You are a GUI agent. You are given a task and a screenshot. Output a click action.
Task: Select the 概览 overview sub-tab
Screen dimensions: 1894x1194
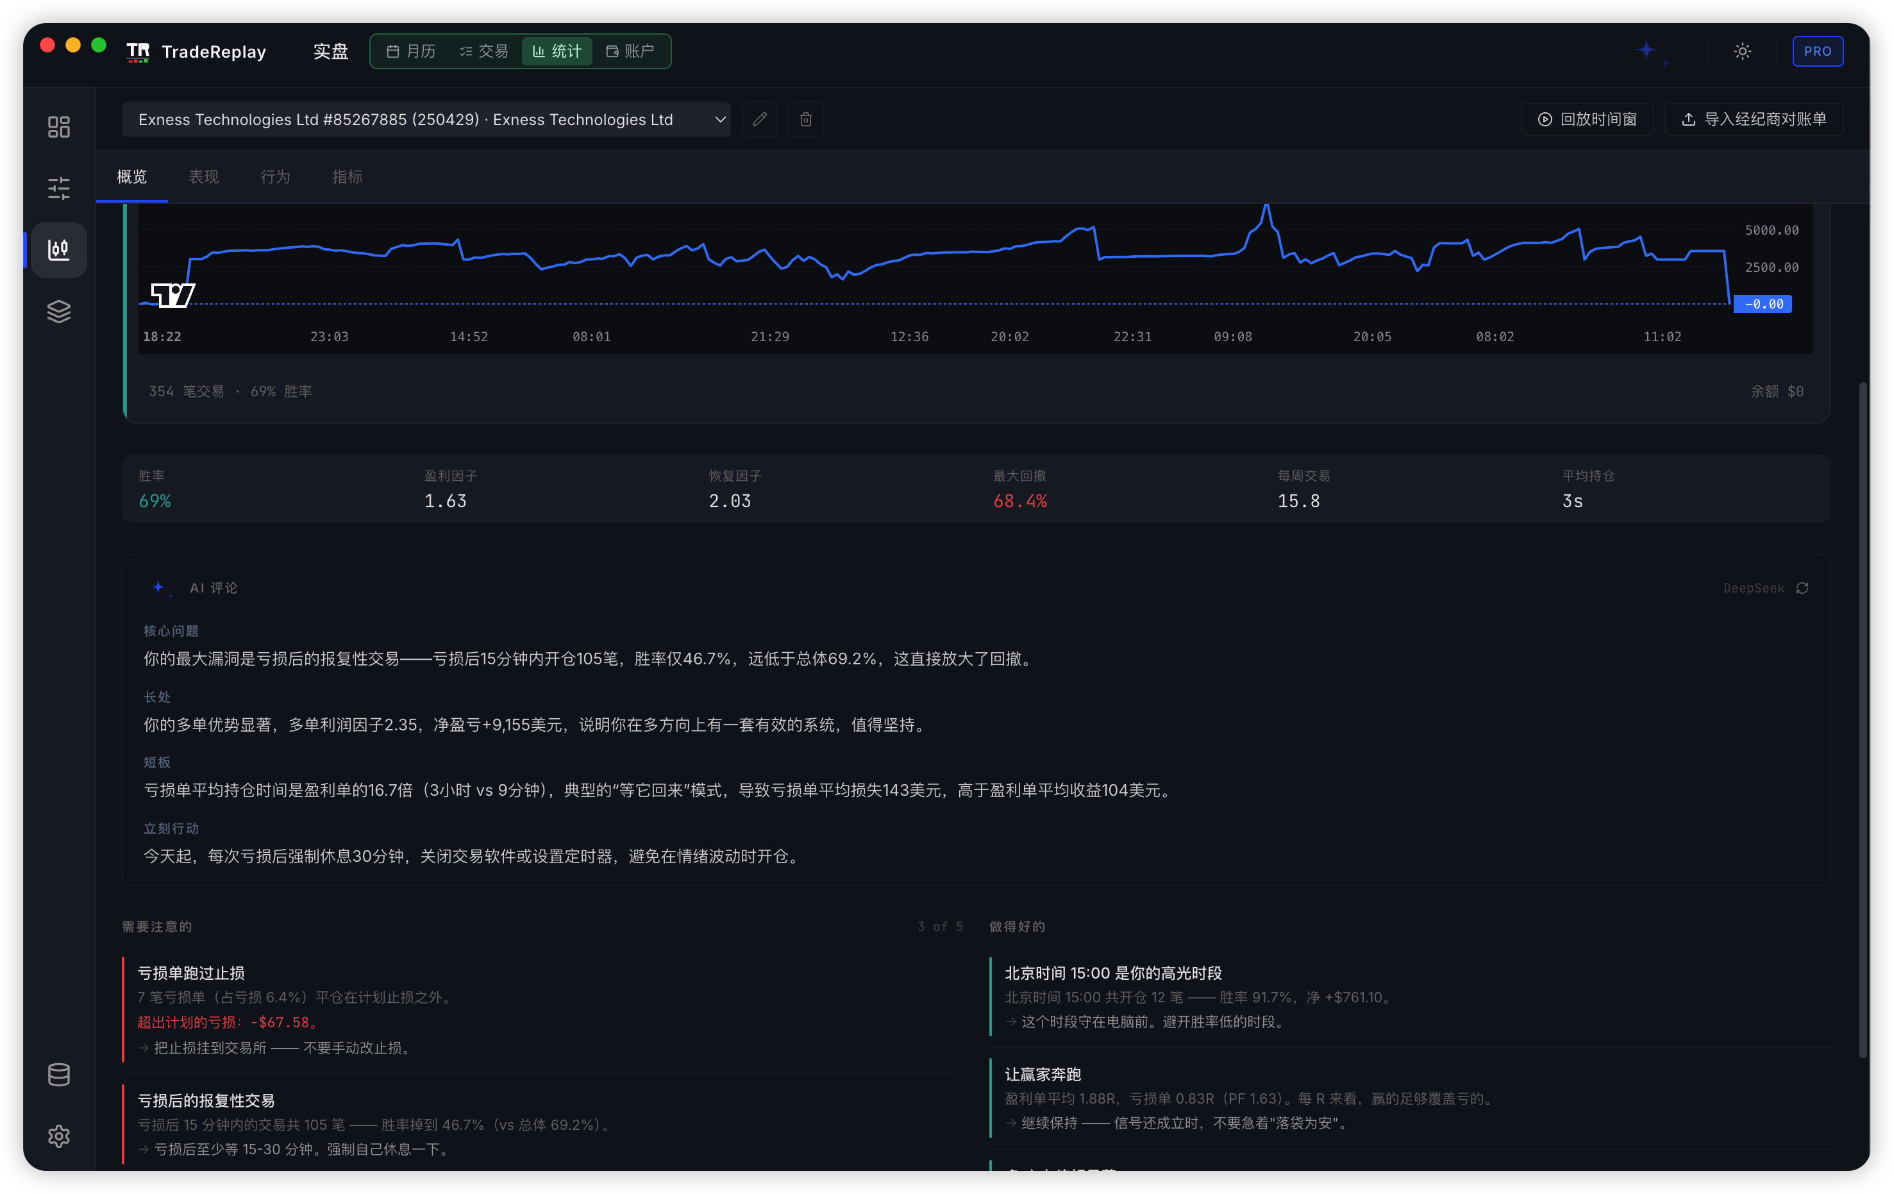(x=132, y=177)
